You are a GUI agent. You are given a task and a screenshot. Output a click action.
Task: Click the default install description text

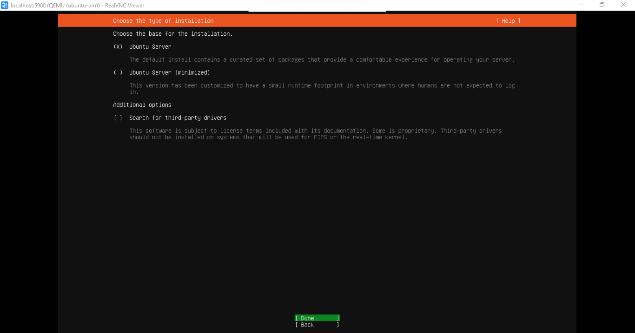(x=322, y=60)
